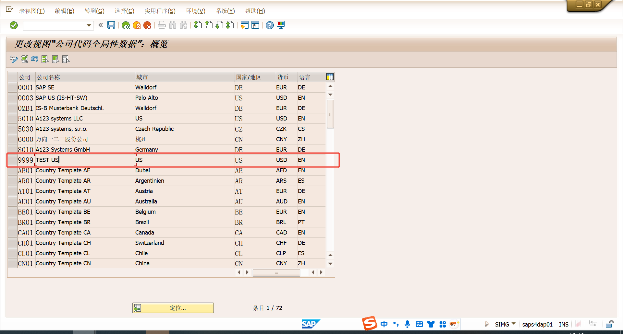Viewport: 623px width, 334px height.
Task: Click the Print icon in toolbar
Action: click(162, 25)
